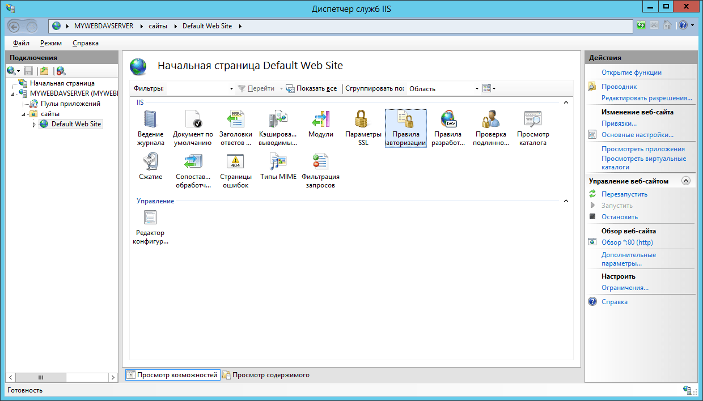Screen dimensions: 703x401
Task: Click the back navigation arrow
Action: click(15, 26)
